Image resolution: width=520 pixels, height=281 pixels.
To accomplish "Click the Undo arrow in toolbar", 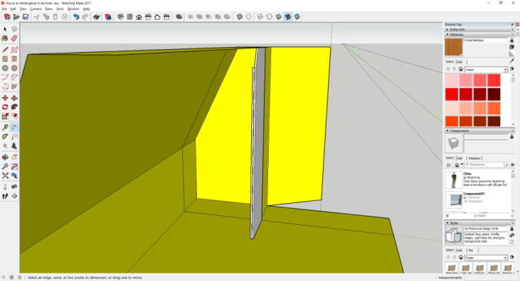I will pyautogui.click(x=76, y=17).
